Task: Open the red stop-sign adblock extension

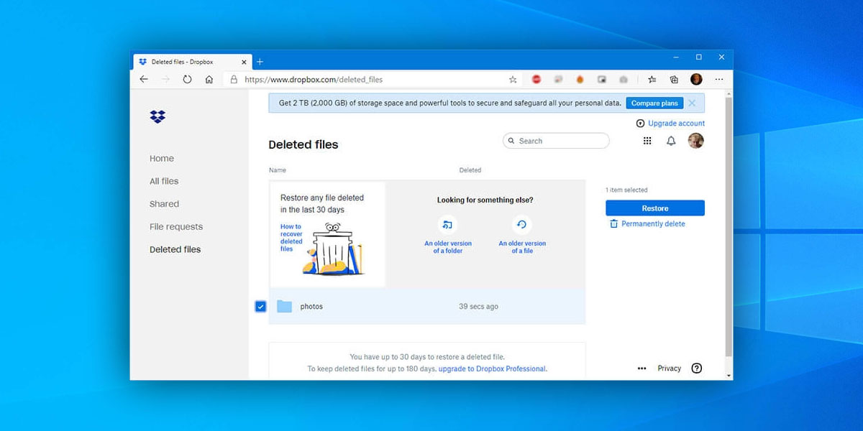Action: tap(536, 80)
